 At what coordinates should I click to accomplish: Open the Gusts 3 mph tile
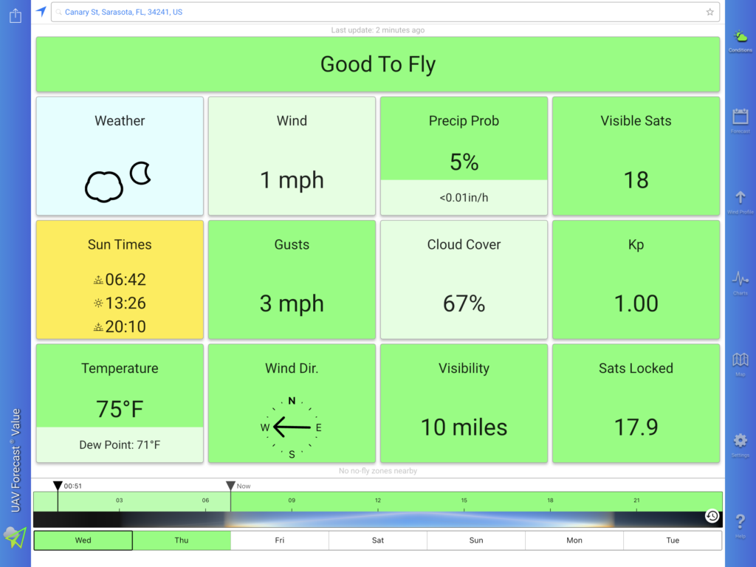pos(292,280)
